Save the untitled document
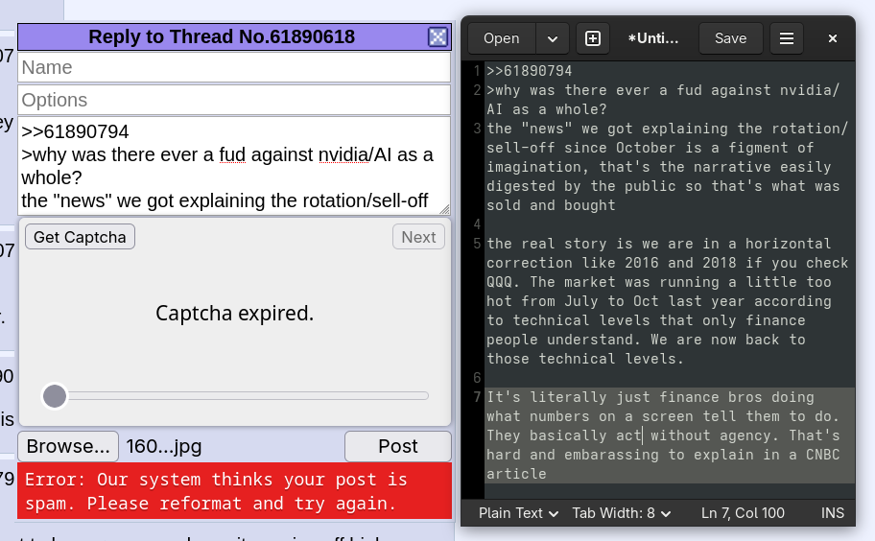The width and height of the screenshot is (875, 541). click(x=730, y=38)
